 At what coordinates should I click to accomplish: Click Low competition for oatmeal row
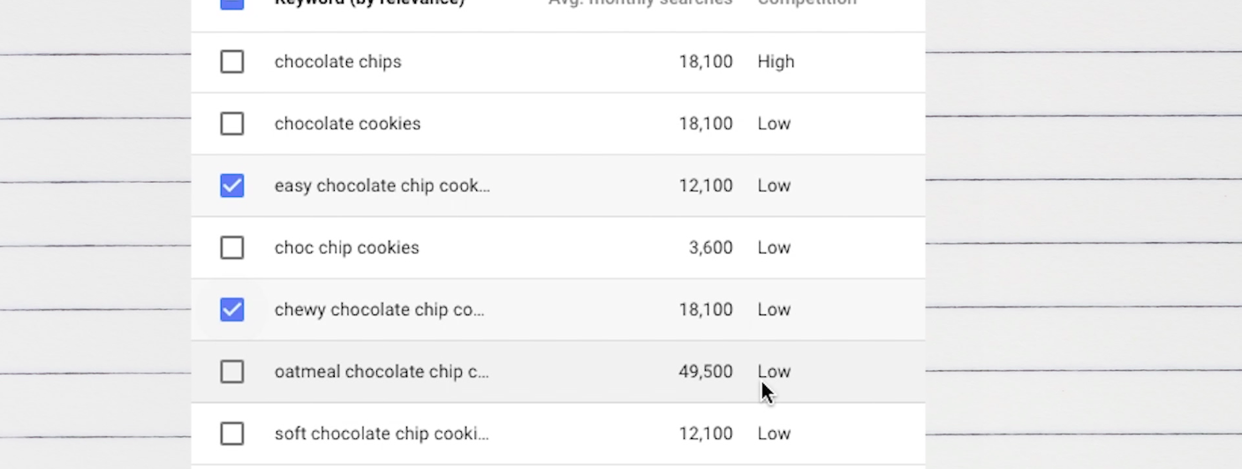tap(774, 372)
